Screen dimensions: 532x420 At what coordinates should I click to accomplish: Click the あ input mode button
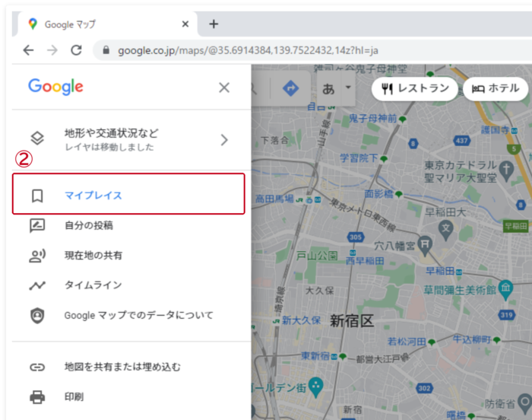pyautogui.click(x=328, y=89)
